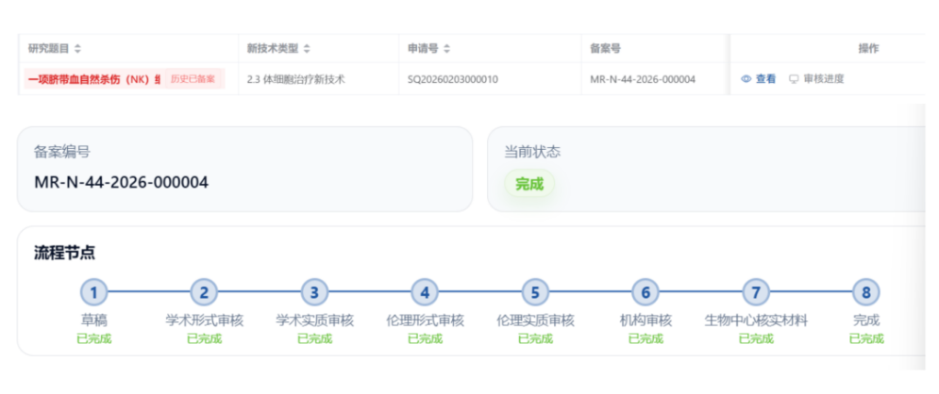Click application number SQ20260203000010 cell

[x=453, y=79]
